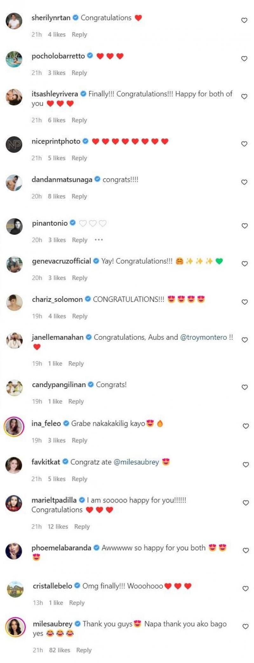Screen dimensions: 254x663
Task: View the 82 likes on milesaubrey's comment
Action: coord(59,650)
